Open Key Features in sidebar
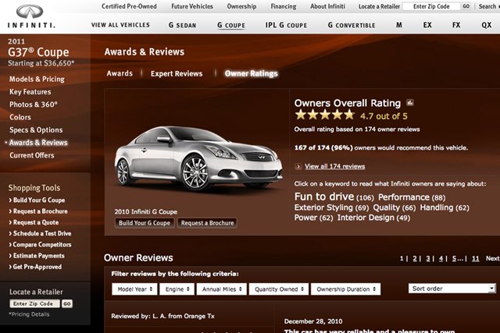The width and height of the screenshot is (500, 333). (30, 92)
